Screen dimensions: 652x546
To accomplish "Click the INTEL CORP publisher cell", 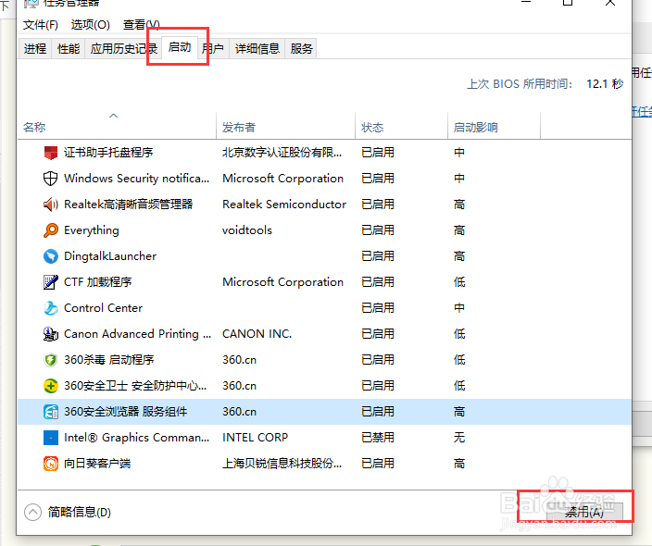I will [255, 437].
